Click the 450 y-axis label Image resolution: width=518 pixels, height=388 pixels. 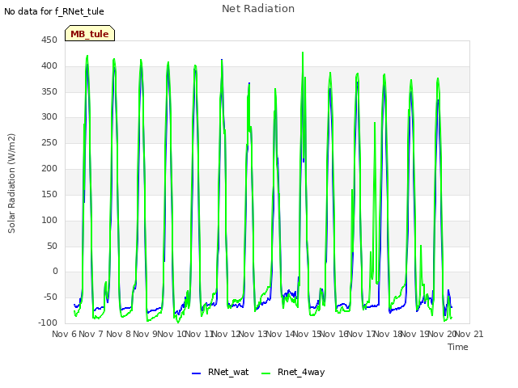pyautogui.click(x=49, y=40)
